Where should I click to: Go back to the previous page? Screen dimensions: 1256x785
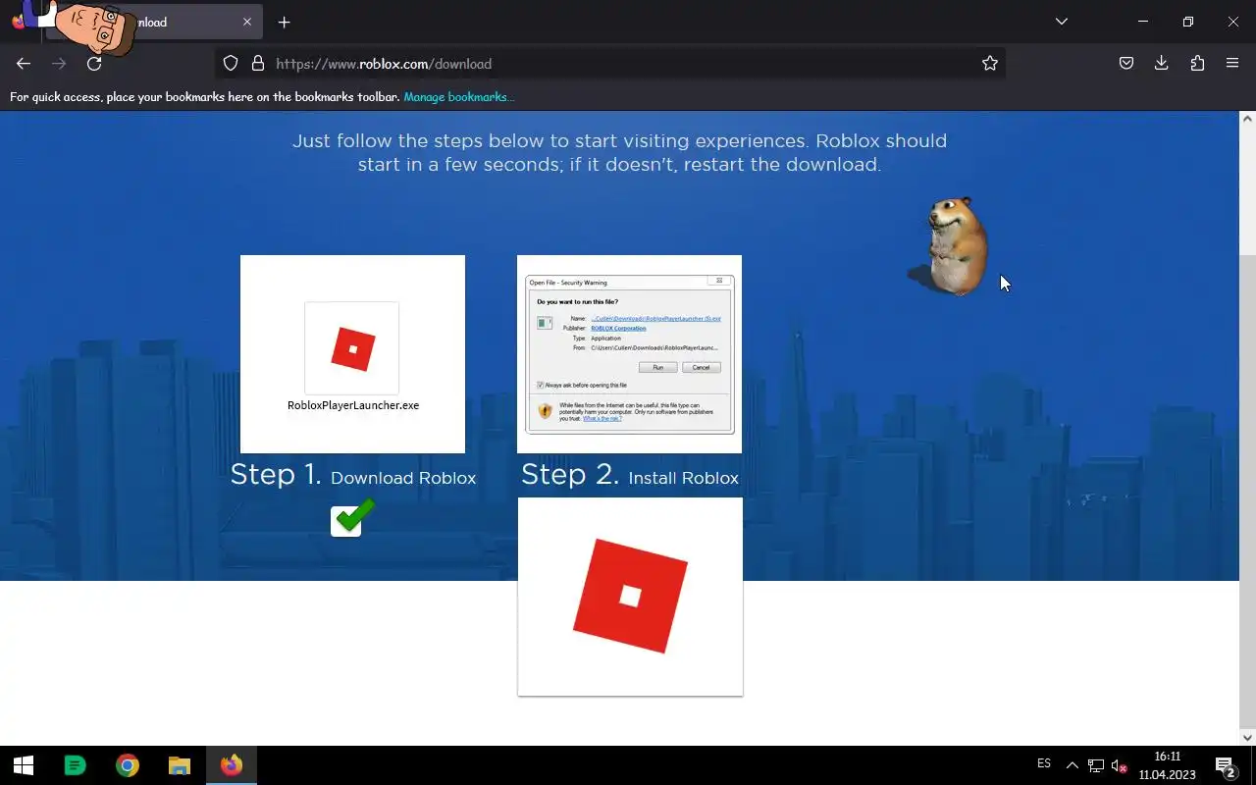(x=24, y=64)
